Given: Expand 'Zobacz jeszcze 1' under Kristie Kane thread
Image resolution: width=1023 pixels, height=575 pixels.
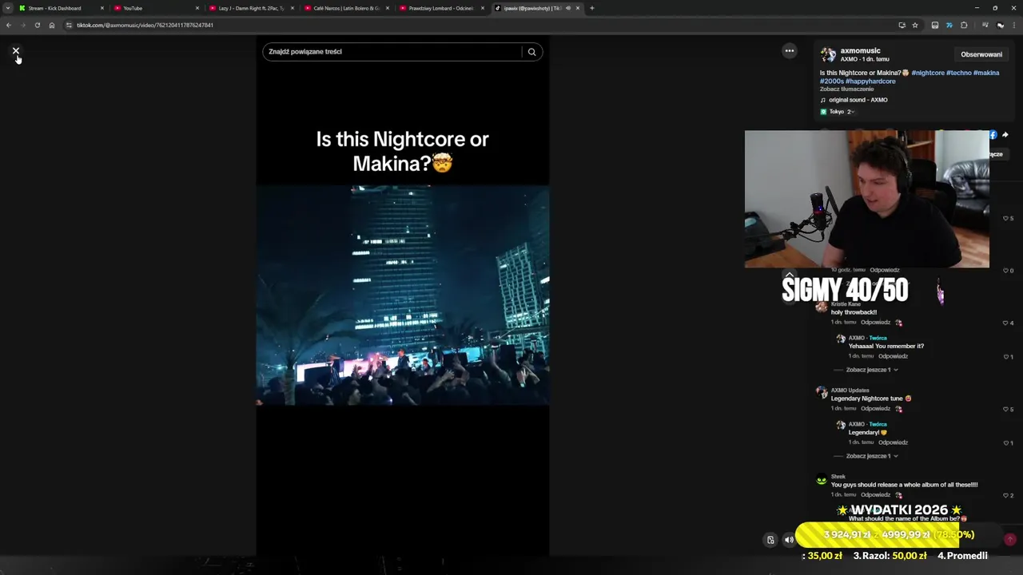Looking at the screenshot, I should point(871,370).
